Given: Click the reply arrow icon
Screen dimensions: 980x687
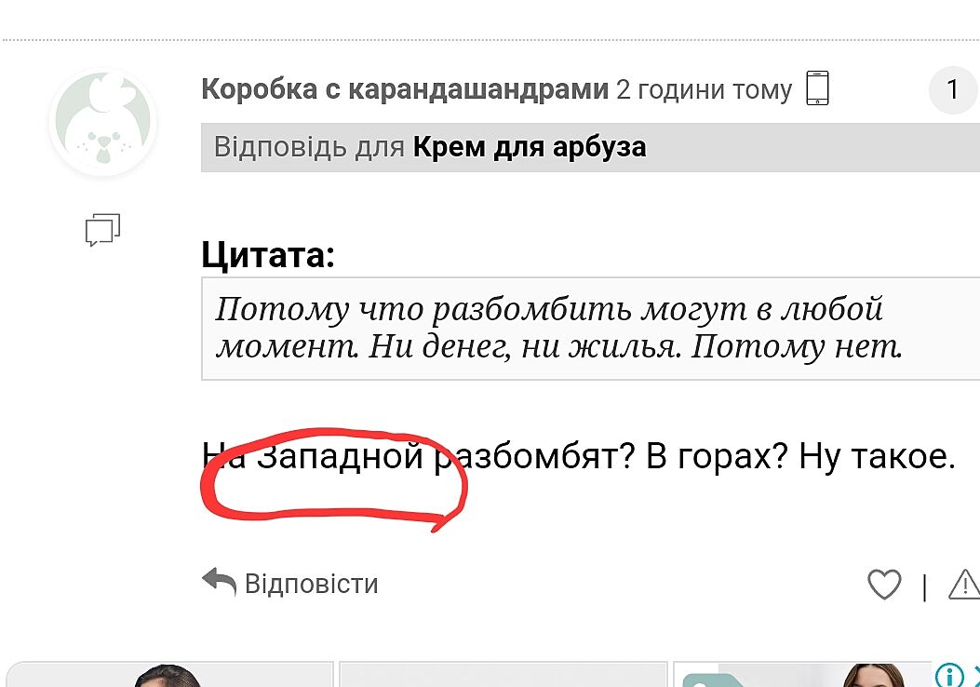Looking at the screenshot, I should (x=220, y=582).
